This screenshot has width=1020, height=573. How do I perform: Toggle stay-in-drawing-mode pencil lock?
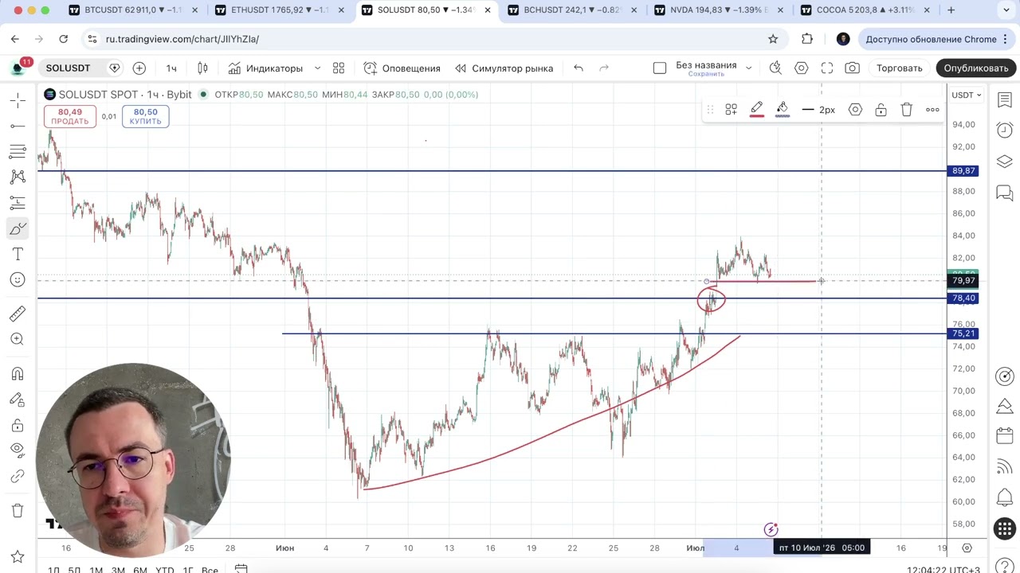(18, 399)
